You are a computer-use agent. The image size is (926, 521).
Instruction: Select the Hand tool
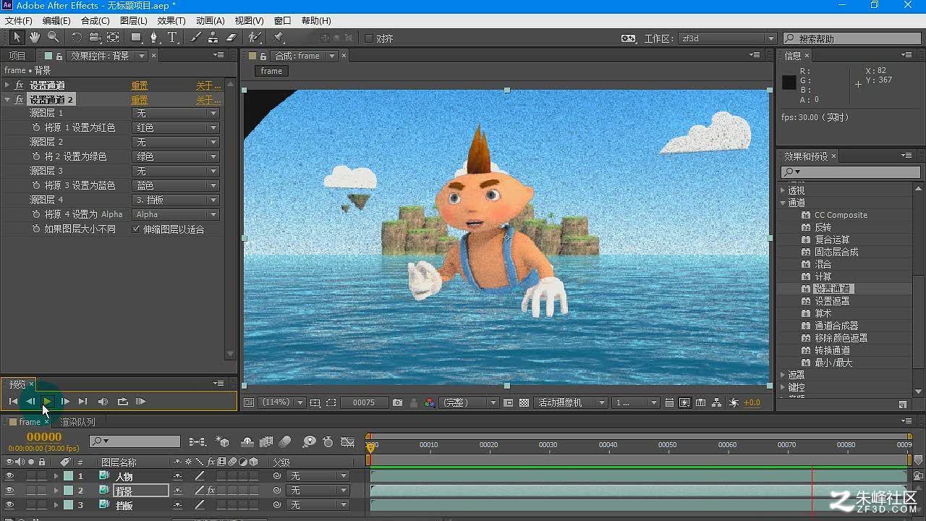click(x=35, y=38)
